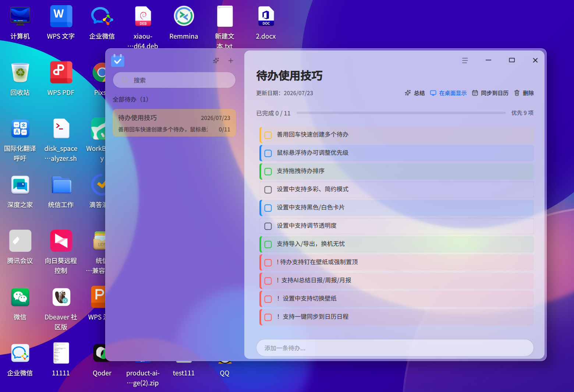Click the 总结 summary button
The width and height of the screenshot is (574, 392).
(x=415, y=93)
